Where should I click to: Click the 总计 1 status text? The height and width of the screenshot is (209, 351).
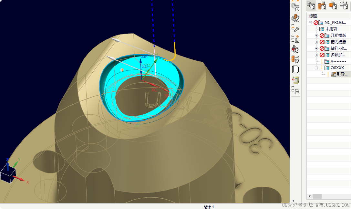pyautogui.click(x=209, y=207)
